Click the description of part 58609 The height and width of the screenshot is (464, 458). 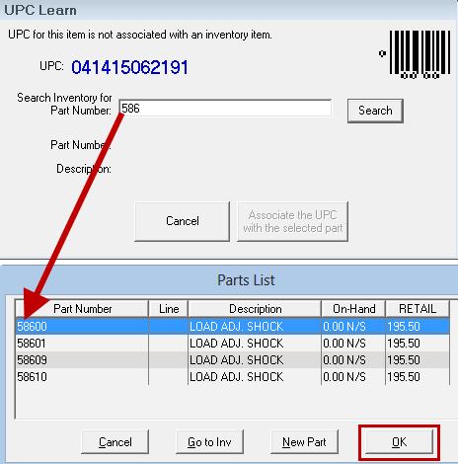click(236, 360)
